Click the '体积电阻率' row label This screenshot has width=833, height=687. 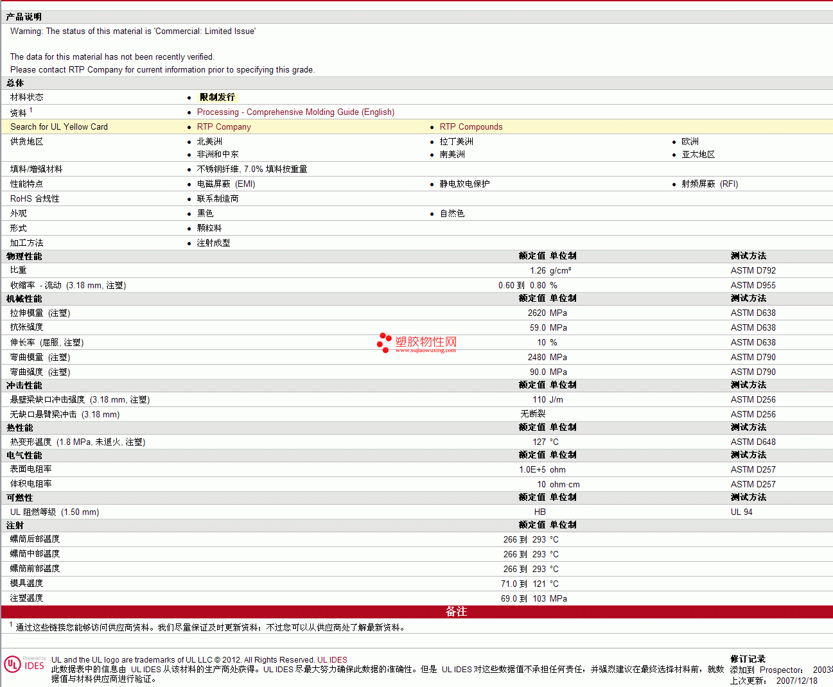tap(31, 484)
